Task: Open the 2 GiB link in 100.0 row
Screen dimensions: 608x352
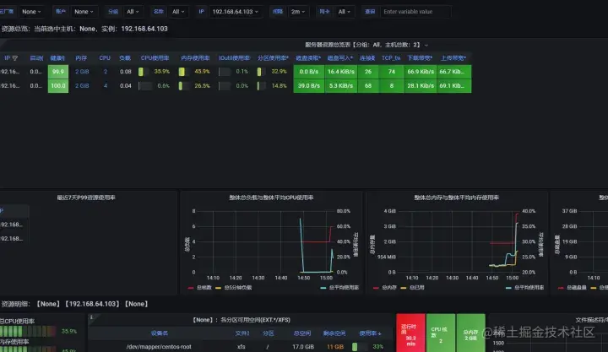Action: click(x=82, y=85)
